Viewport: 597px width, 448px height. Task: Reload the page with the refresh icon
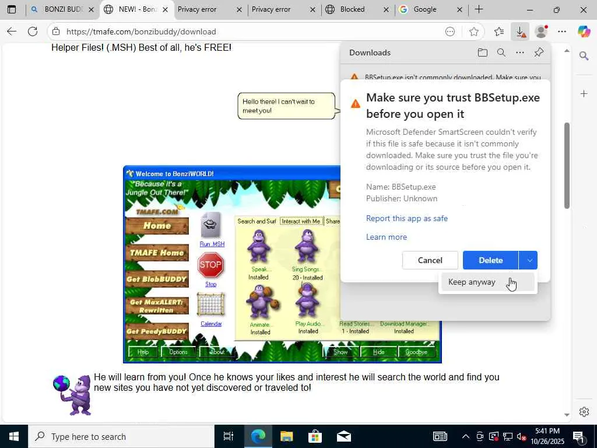tap(33, 32)
